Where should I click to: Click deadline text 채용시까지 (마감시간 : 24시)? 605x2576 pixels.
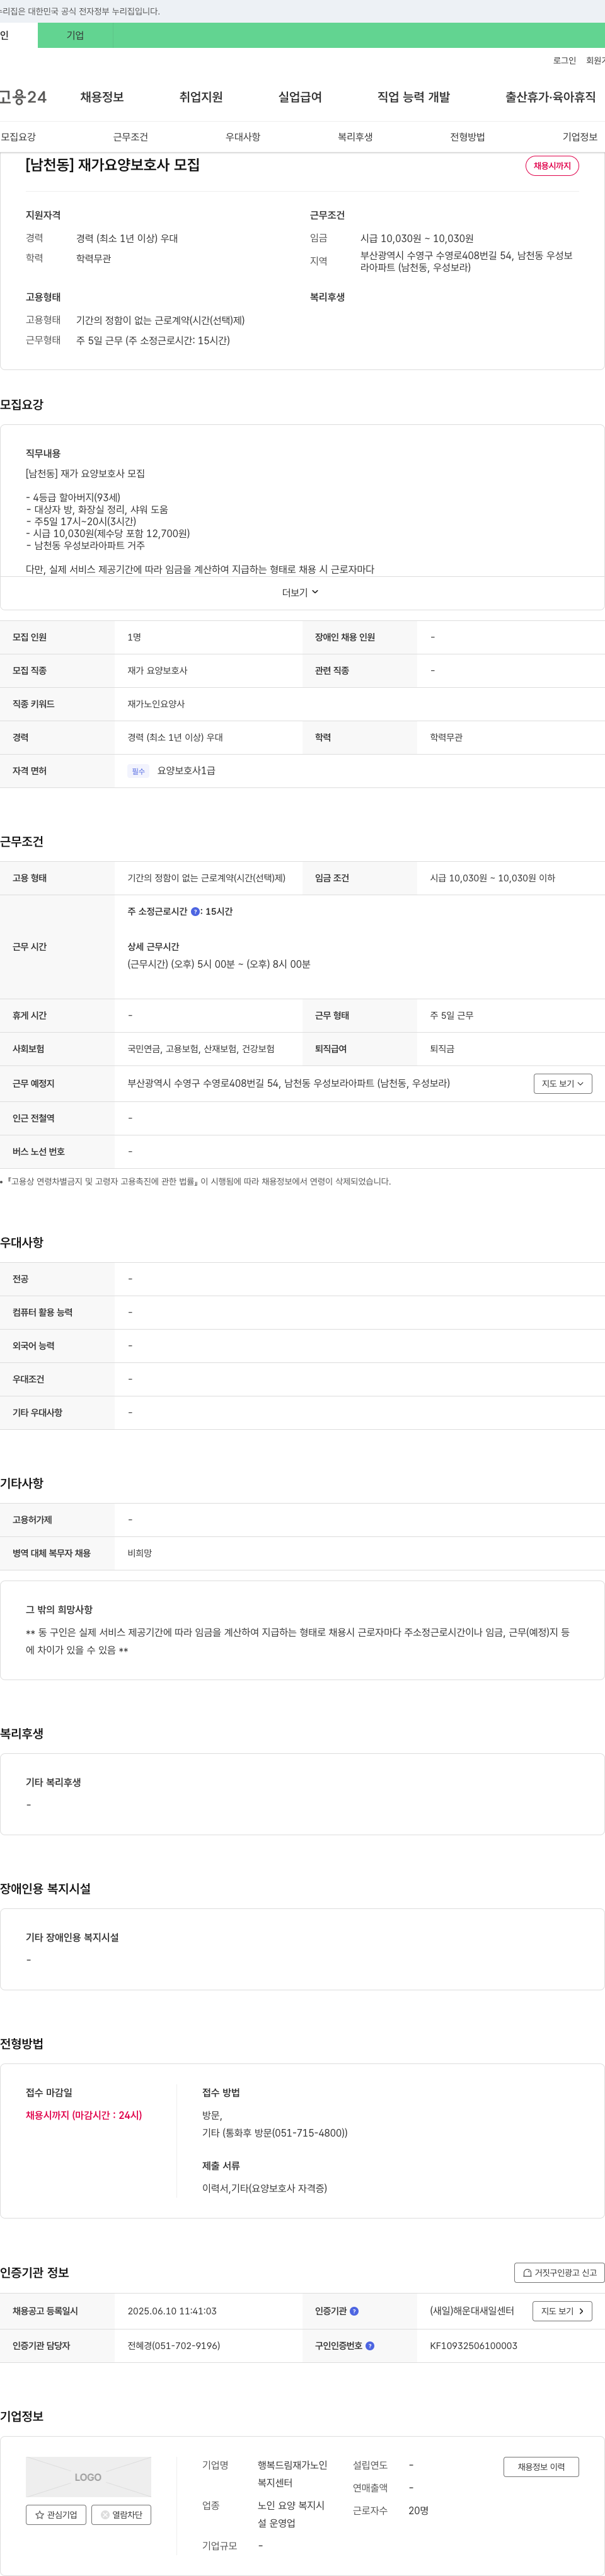[x=84, y=2115]
